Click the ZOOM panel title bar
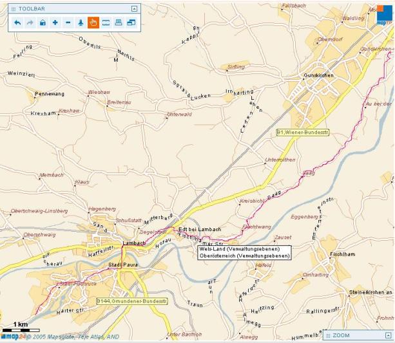This screenshot has width=395, height=343. 353,336
